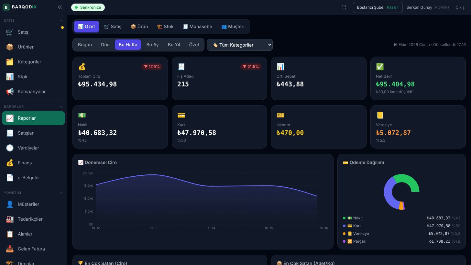This screenshot has width=471, height=265.
Task: Click the Gelen Fatura inbox icon
Action: point(10,249)
